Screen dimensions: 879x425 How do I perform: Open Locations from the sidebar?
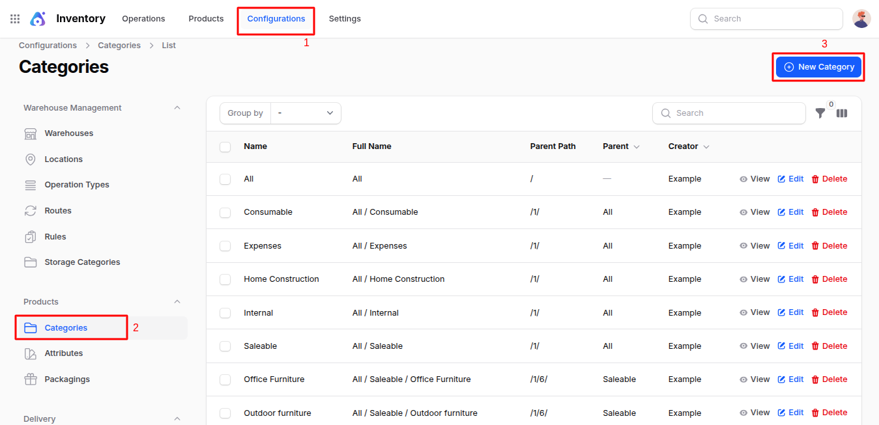click(30, 159)
